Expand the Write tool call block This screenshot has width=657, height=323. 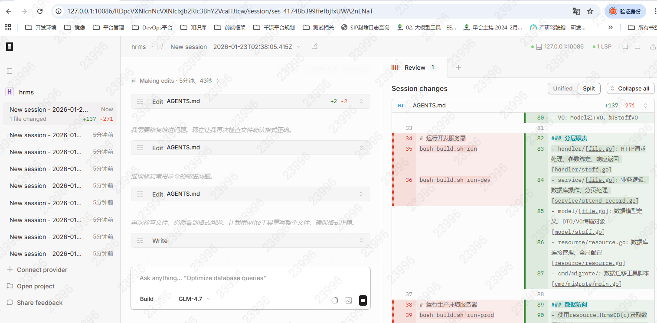250,240
